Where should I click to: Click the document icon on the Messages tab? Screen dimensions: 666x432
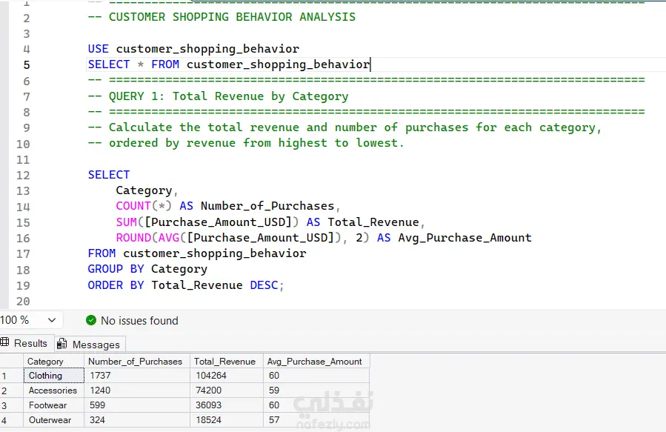[62, 345]
